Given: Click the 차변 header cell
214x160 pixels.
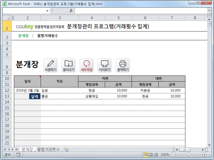Looking at the screenshot, I should pyautogui.click(x=105, y=78).
